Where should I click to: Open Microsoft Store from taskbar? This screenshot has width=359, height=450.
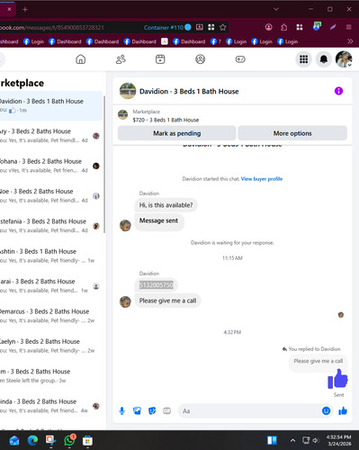coord(87,440)
